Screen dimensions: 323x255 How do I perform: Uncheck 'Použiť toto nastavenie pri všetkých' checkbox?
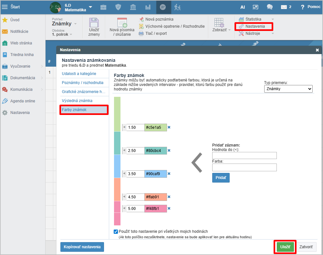[116, 231]
